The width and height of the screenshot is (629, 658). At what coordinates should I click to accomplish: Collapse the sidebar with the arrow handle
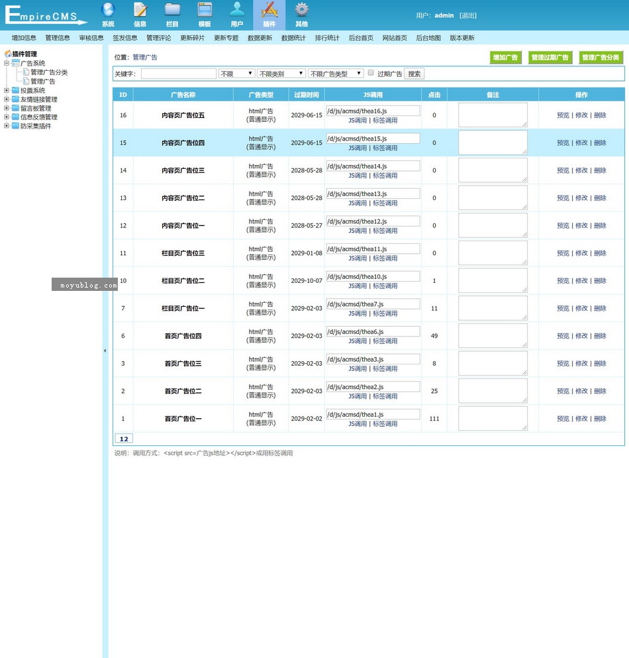tap(105, 351)
